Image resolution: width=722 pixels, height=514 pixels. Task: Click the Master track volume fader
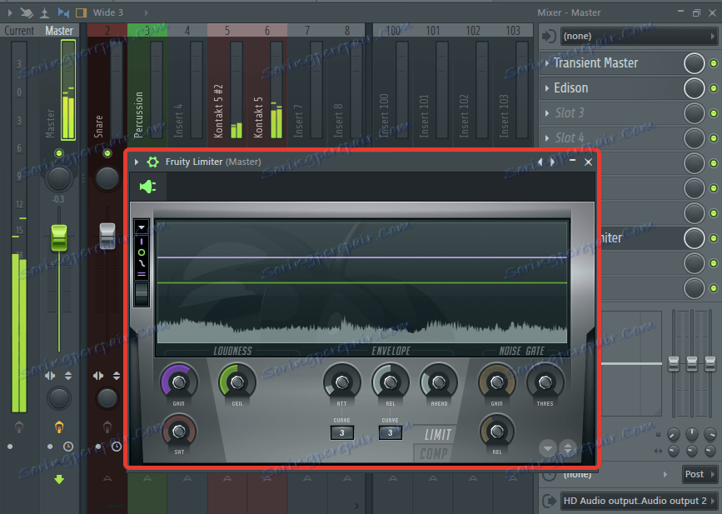[x=59, y=237]
